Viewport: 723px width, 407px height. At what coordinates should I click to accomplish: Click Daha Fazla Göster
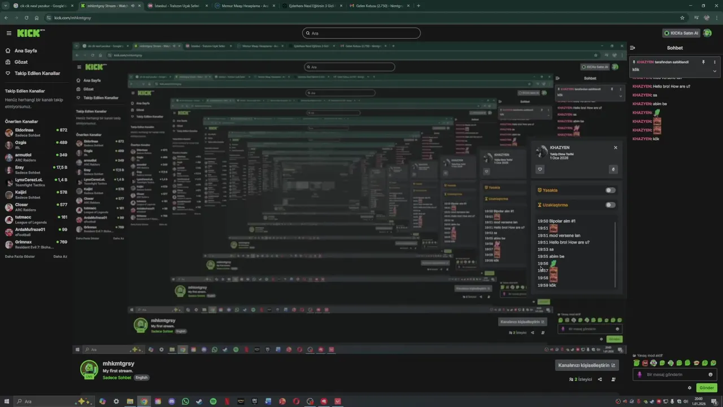coord(20,257)
